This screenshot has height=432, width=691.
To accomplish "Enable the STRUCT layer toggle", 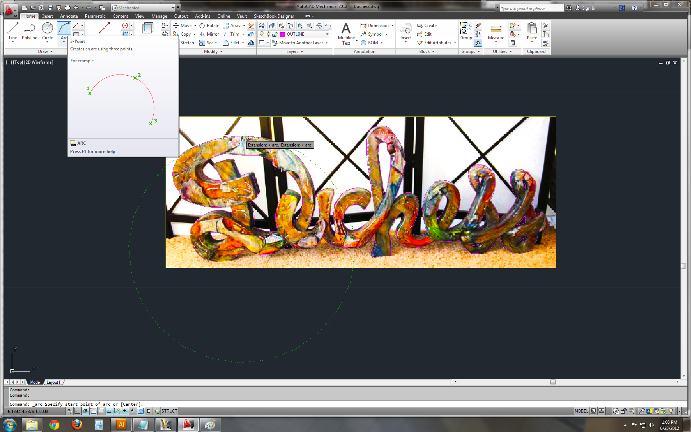I will pos(169,410).
